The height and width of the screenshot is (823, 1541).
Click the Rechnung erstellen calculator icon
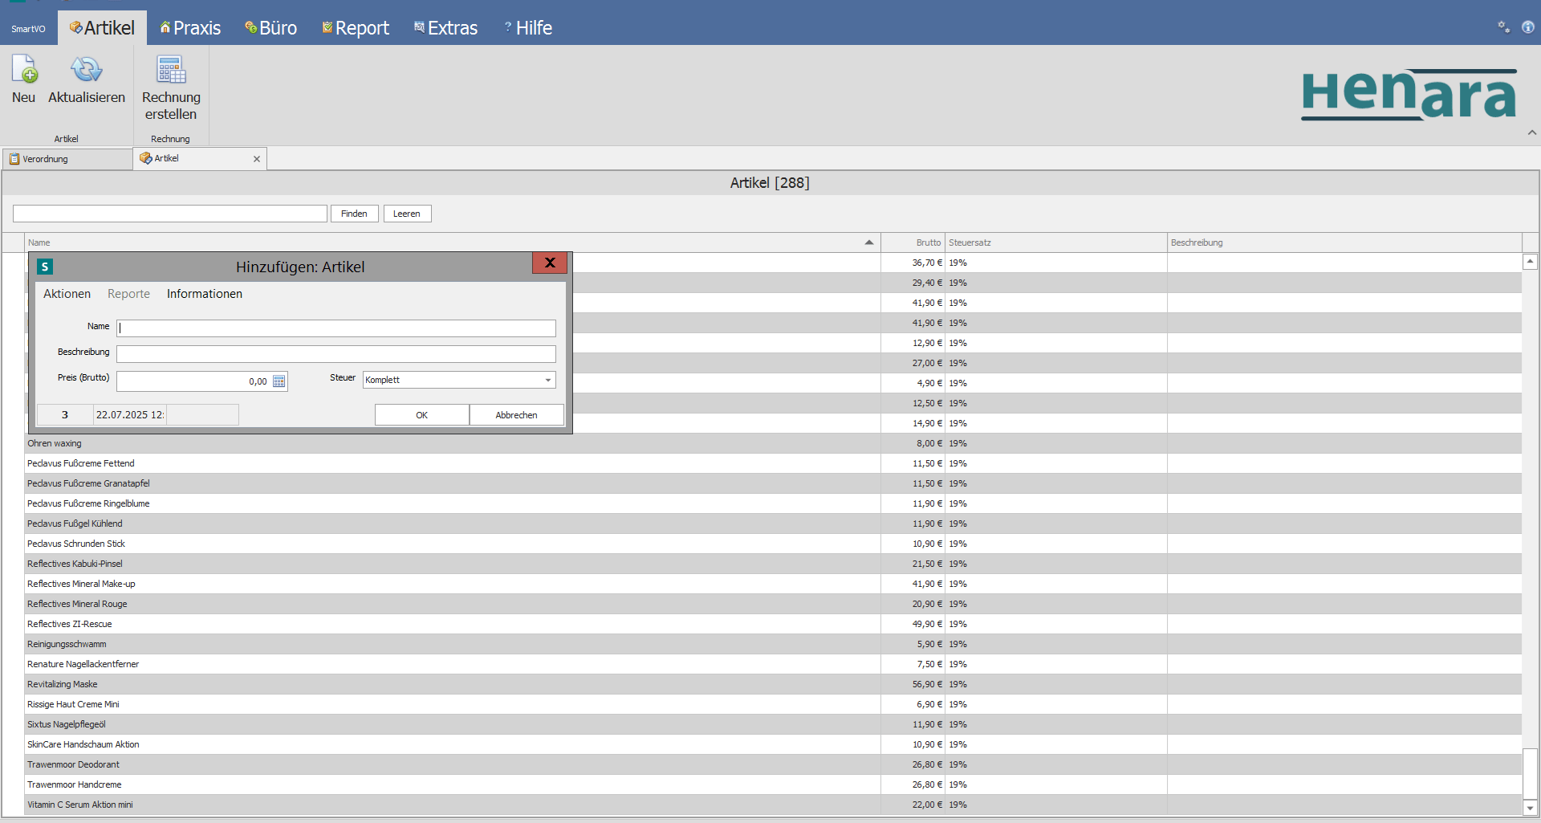point(171,71)
